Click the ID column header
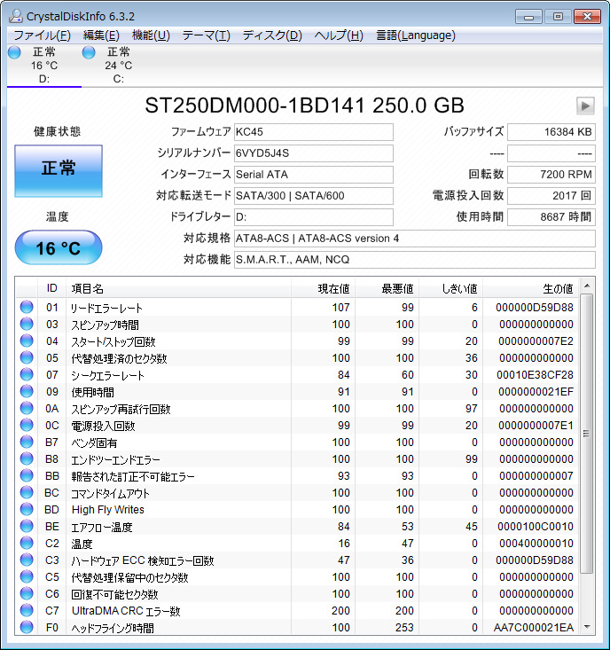Screen dimensions: 610x650 click(x=51, y=288)
